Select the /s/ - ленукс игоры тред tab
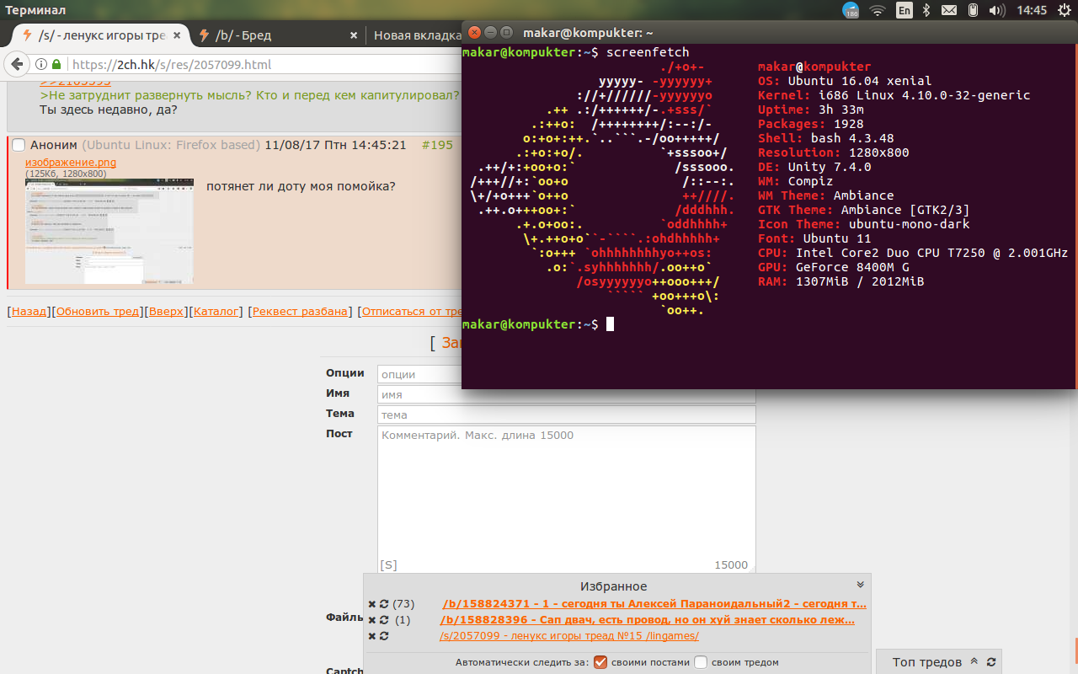Screen dimensions: 1078x674 tap(101, 35)
